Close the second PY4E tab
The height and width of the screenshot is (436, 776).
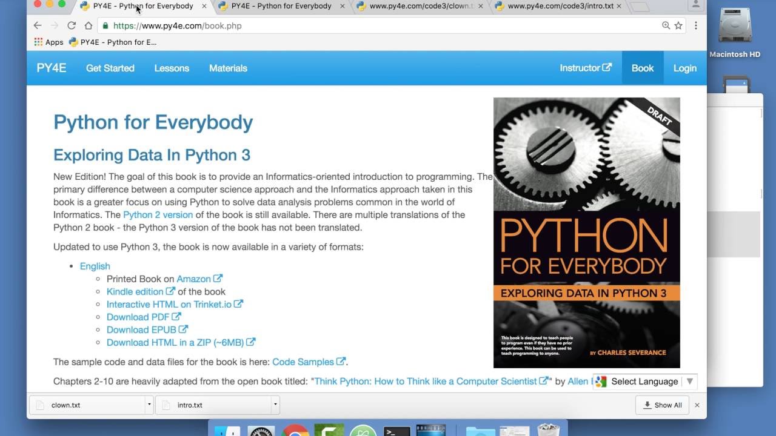click(x=343, y=6)
